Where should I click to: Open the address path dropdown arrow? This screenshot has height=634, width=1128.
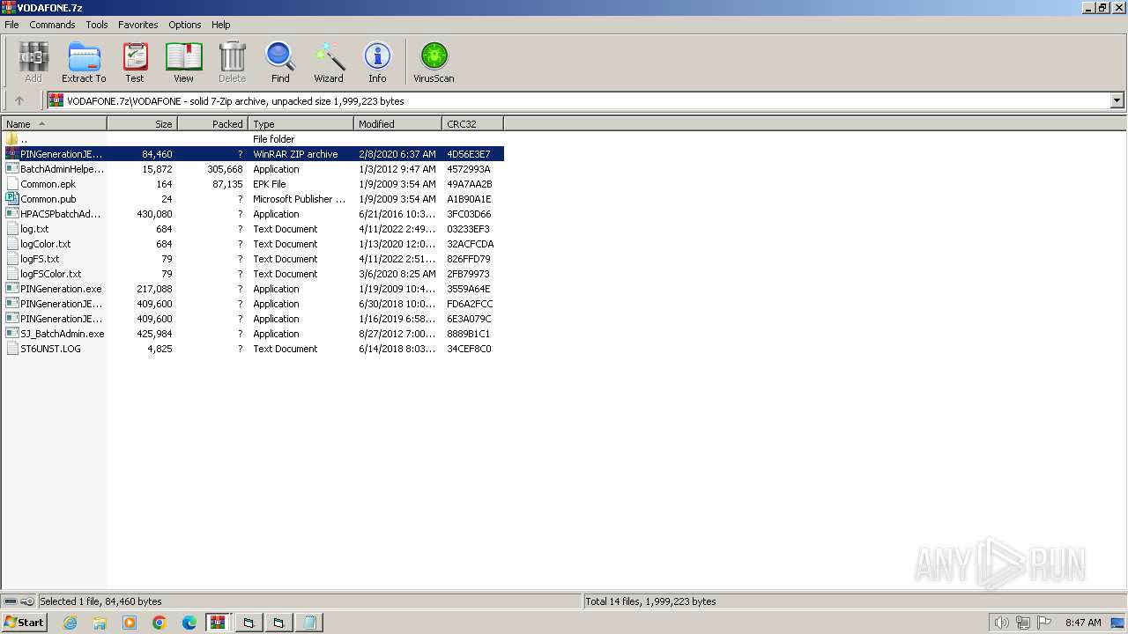[x=1117, y=100]
